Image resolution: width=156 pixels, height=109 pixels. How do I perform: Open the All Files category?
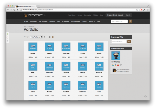26,22
